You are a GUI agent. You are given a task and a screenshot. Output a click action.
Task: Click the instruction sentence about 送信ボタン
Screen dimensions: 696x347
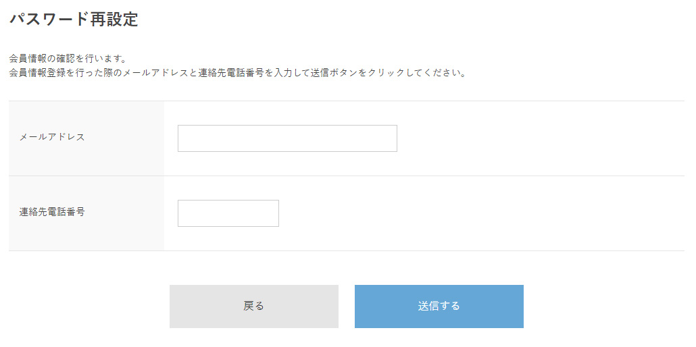point(238,73)
